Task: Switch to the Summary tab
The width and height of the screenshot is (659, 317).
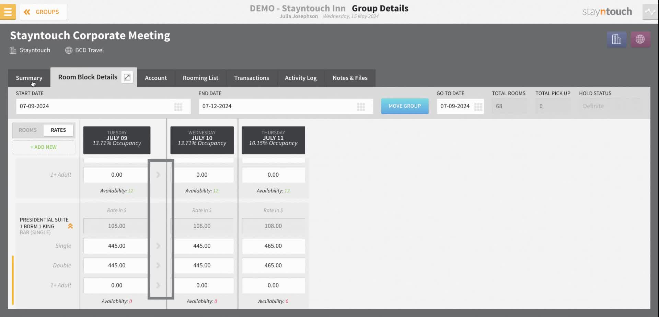Action: [x=29, y=78]
